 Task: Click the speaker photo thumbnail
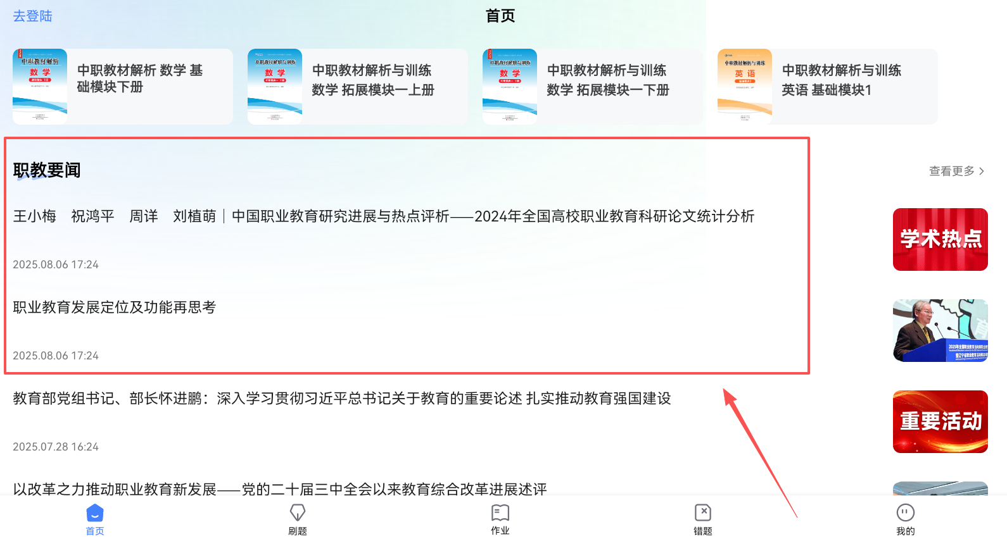tap(940, 330)
